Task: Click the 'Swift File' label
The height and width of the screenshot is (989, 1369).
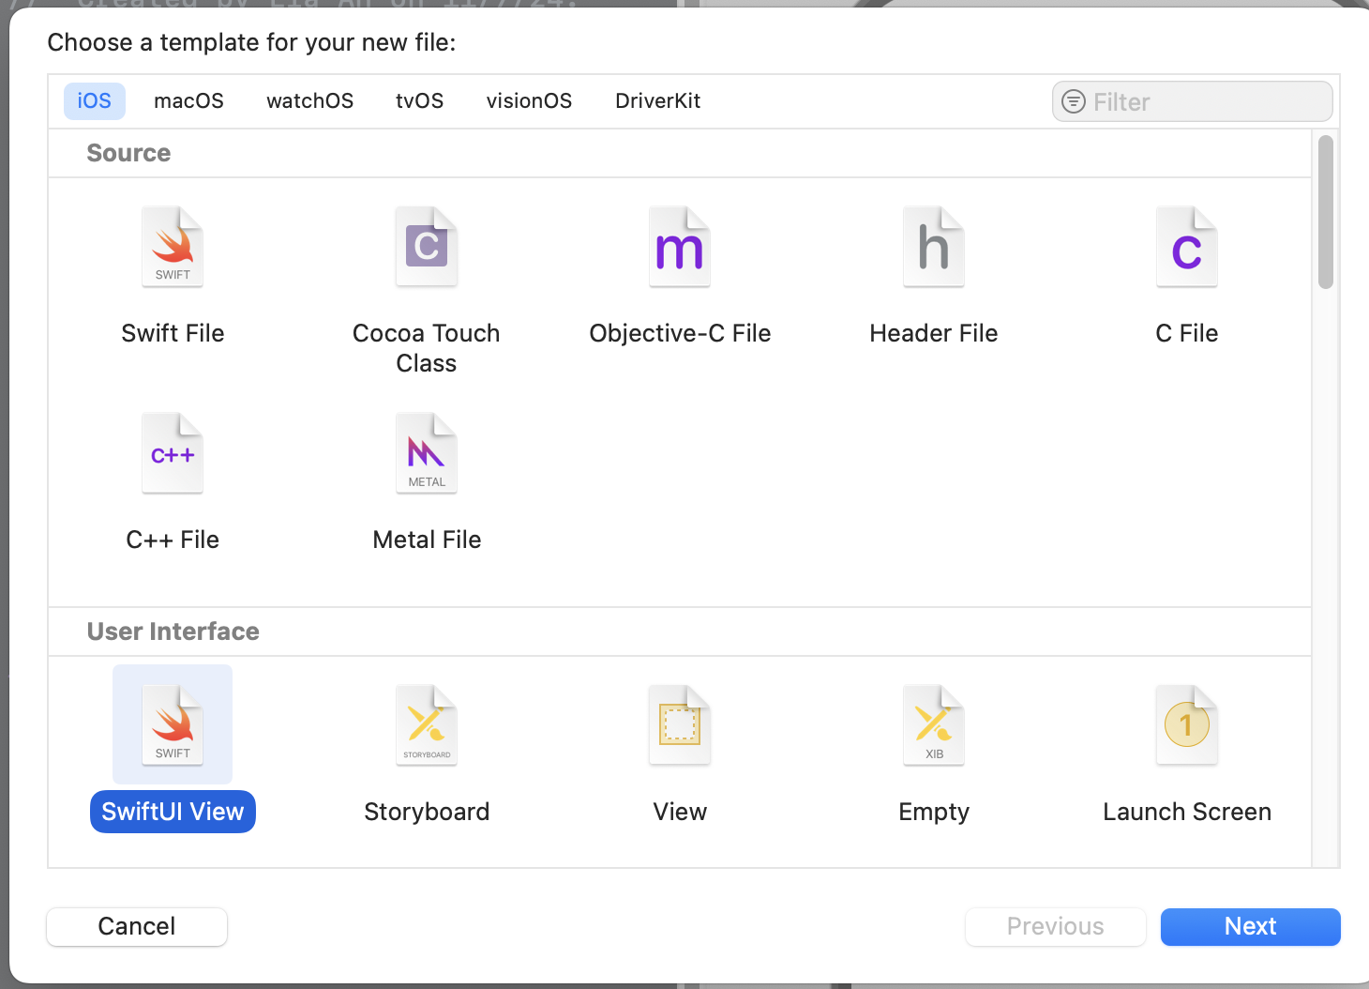Action: pyautogui.click(x=173, y=333)
